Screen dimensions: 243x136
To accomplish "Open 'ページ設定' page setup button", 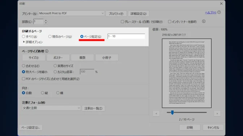I will pos(31,127).
